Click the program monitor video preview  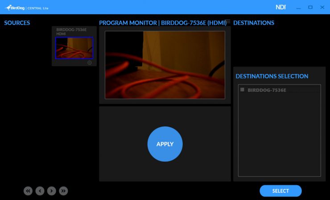click(165, 65)
